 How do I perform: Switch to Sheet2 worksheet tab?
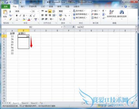tap(25, 103)
